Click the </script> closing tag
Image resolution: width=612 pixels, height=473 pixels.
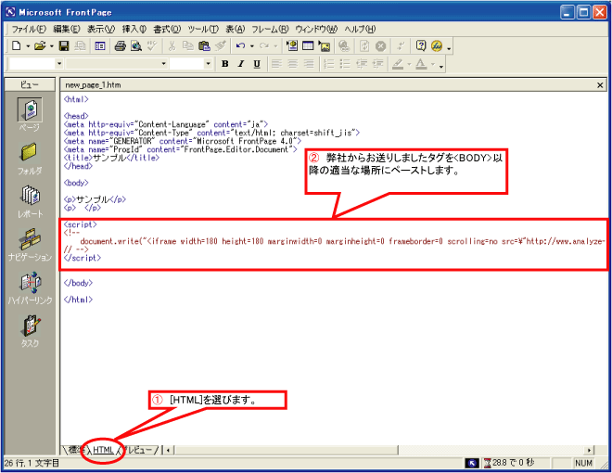[x=83, y=258]
